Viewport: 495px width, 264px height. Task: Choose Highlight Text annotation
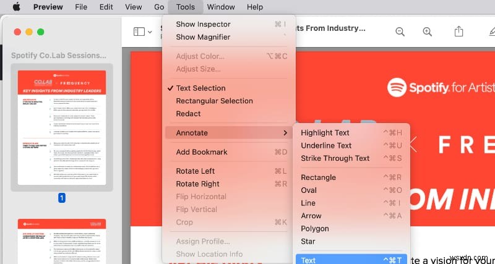(351, 133)
